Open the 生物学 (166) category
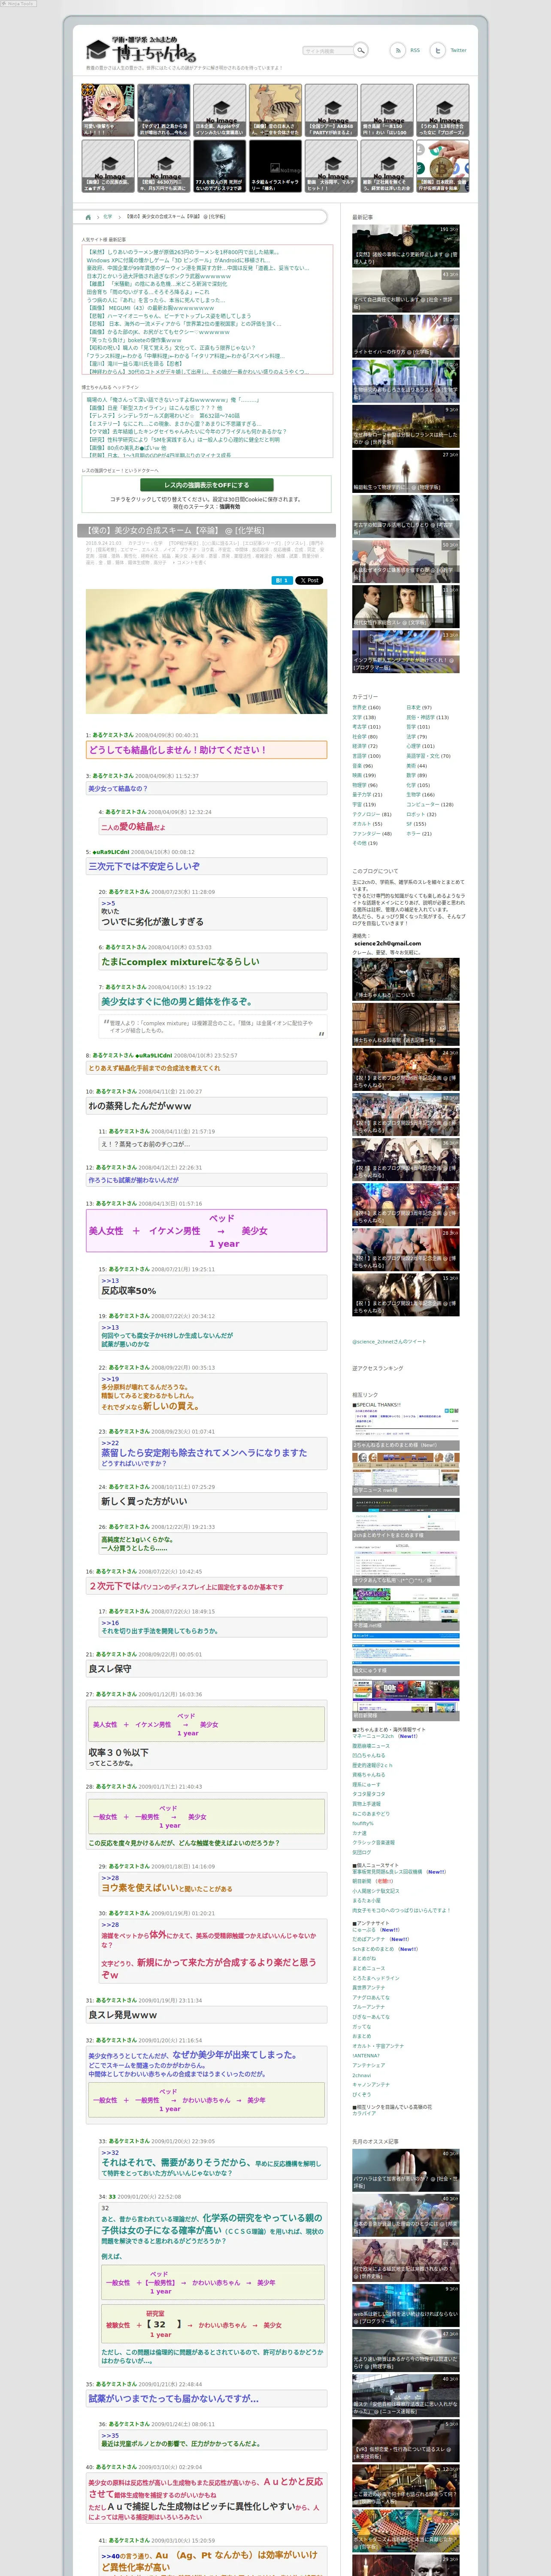Screen dimensions: 551x2576 [421, 795]
